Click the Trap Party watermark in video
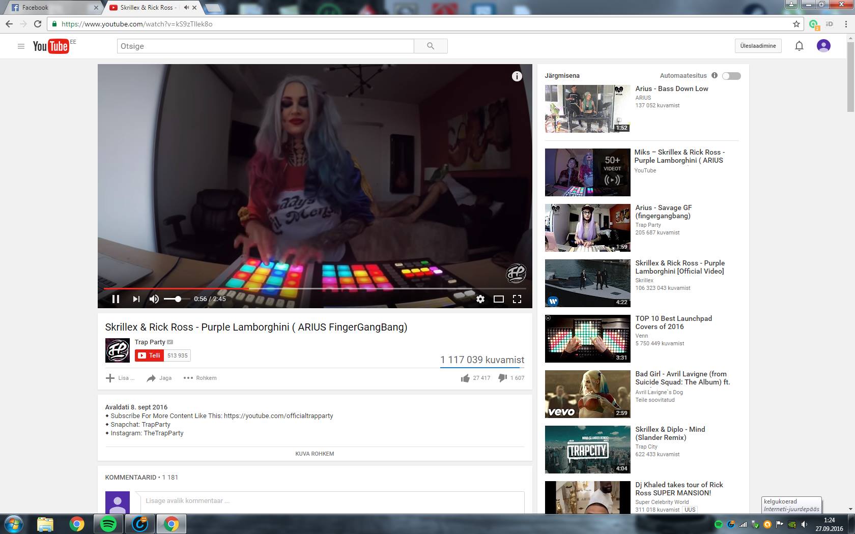The width and height of the screenshot is (855, 534). tap(516, 273)
